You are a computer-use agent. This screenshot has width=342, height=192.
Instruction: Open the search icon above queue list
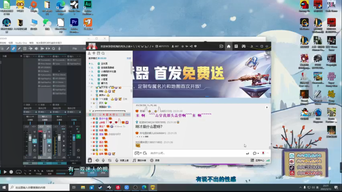pyautogui.click(x=103, y=53)
